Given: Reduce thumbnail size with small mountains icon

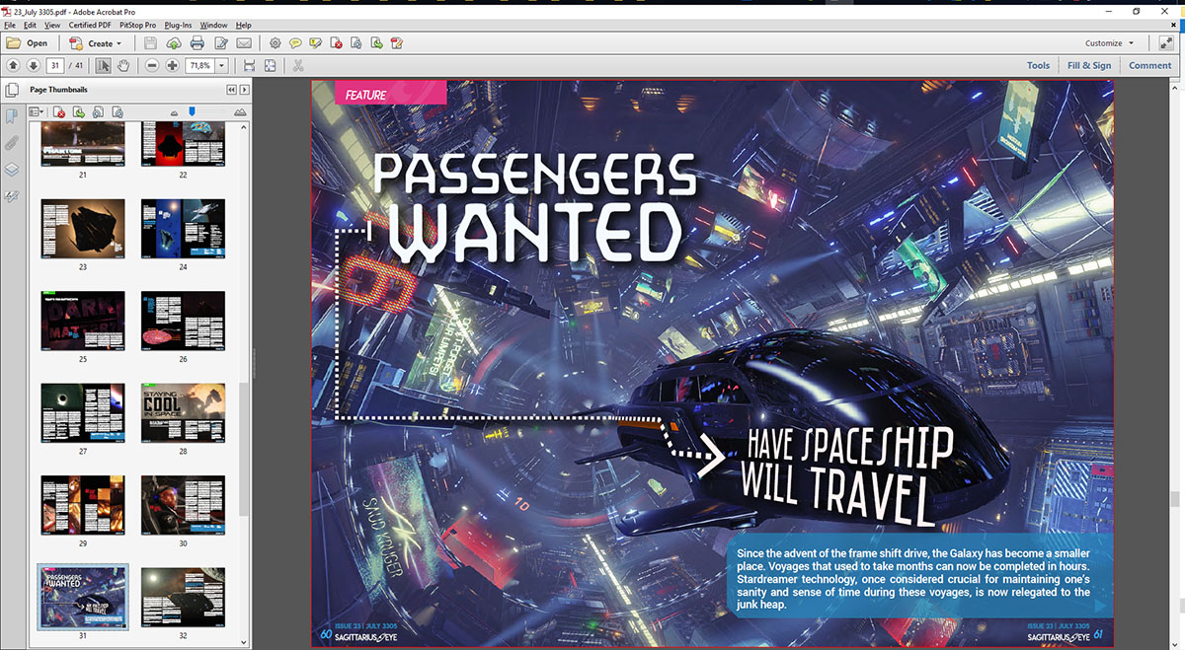Looking at the screenshot, I should 175,113.
